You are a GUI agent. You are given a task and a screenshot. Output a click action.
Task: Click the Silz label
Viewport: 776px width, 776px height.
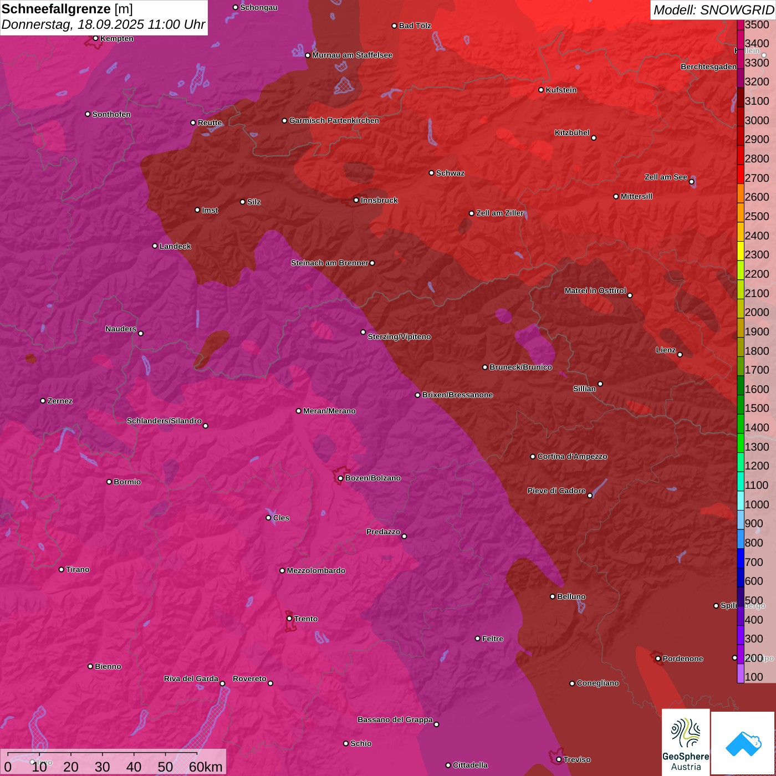click(254, 202)
